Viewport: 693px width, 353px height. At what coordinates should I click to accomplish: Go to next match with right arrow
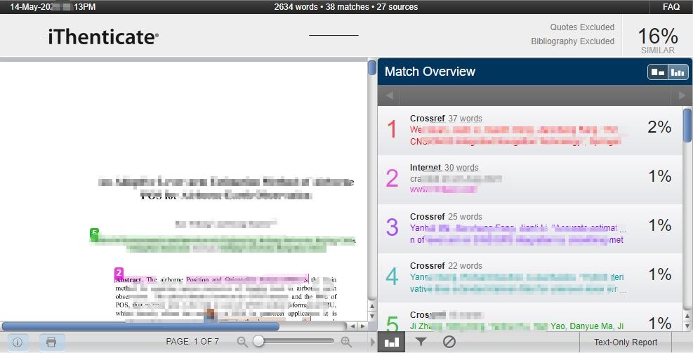point(680,95)
